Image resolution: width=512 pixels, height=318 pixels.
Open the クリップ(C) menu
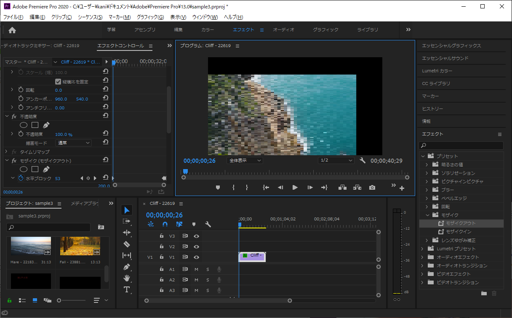tap(61, 17)
